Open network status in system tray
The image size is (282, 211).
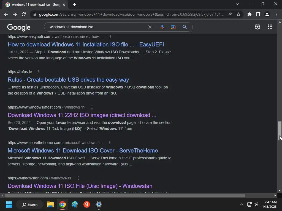point(249,204)
